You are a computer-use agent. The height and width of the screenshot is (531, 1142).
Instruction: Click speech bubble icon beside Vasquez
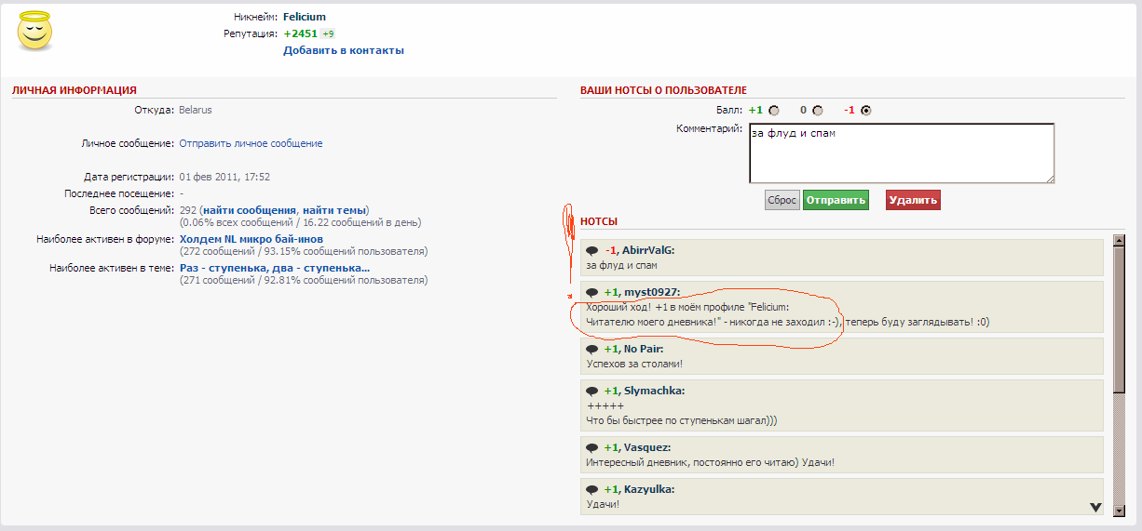coord(591,447)
